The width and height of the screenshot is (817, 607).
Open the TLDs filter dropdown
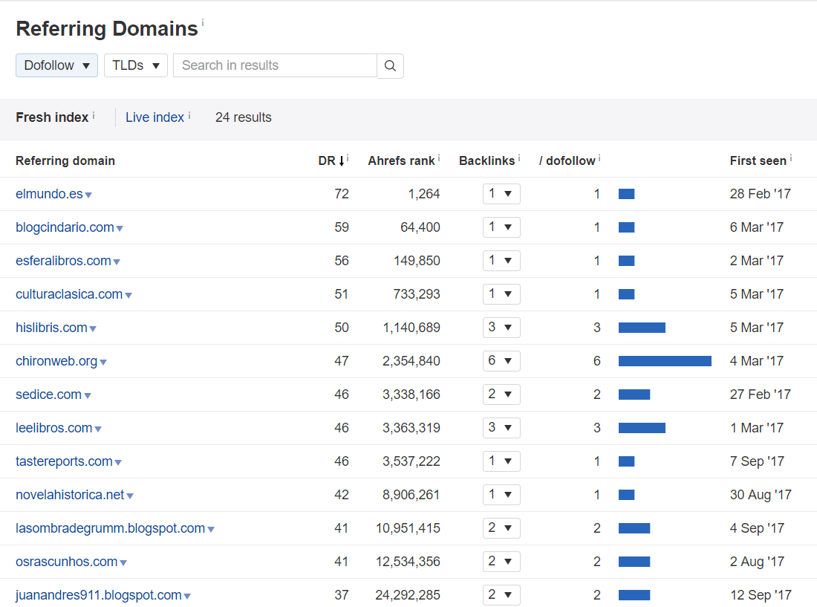135,65
